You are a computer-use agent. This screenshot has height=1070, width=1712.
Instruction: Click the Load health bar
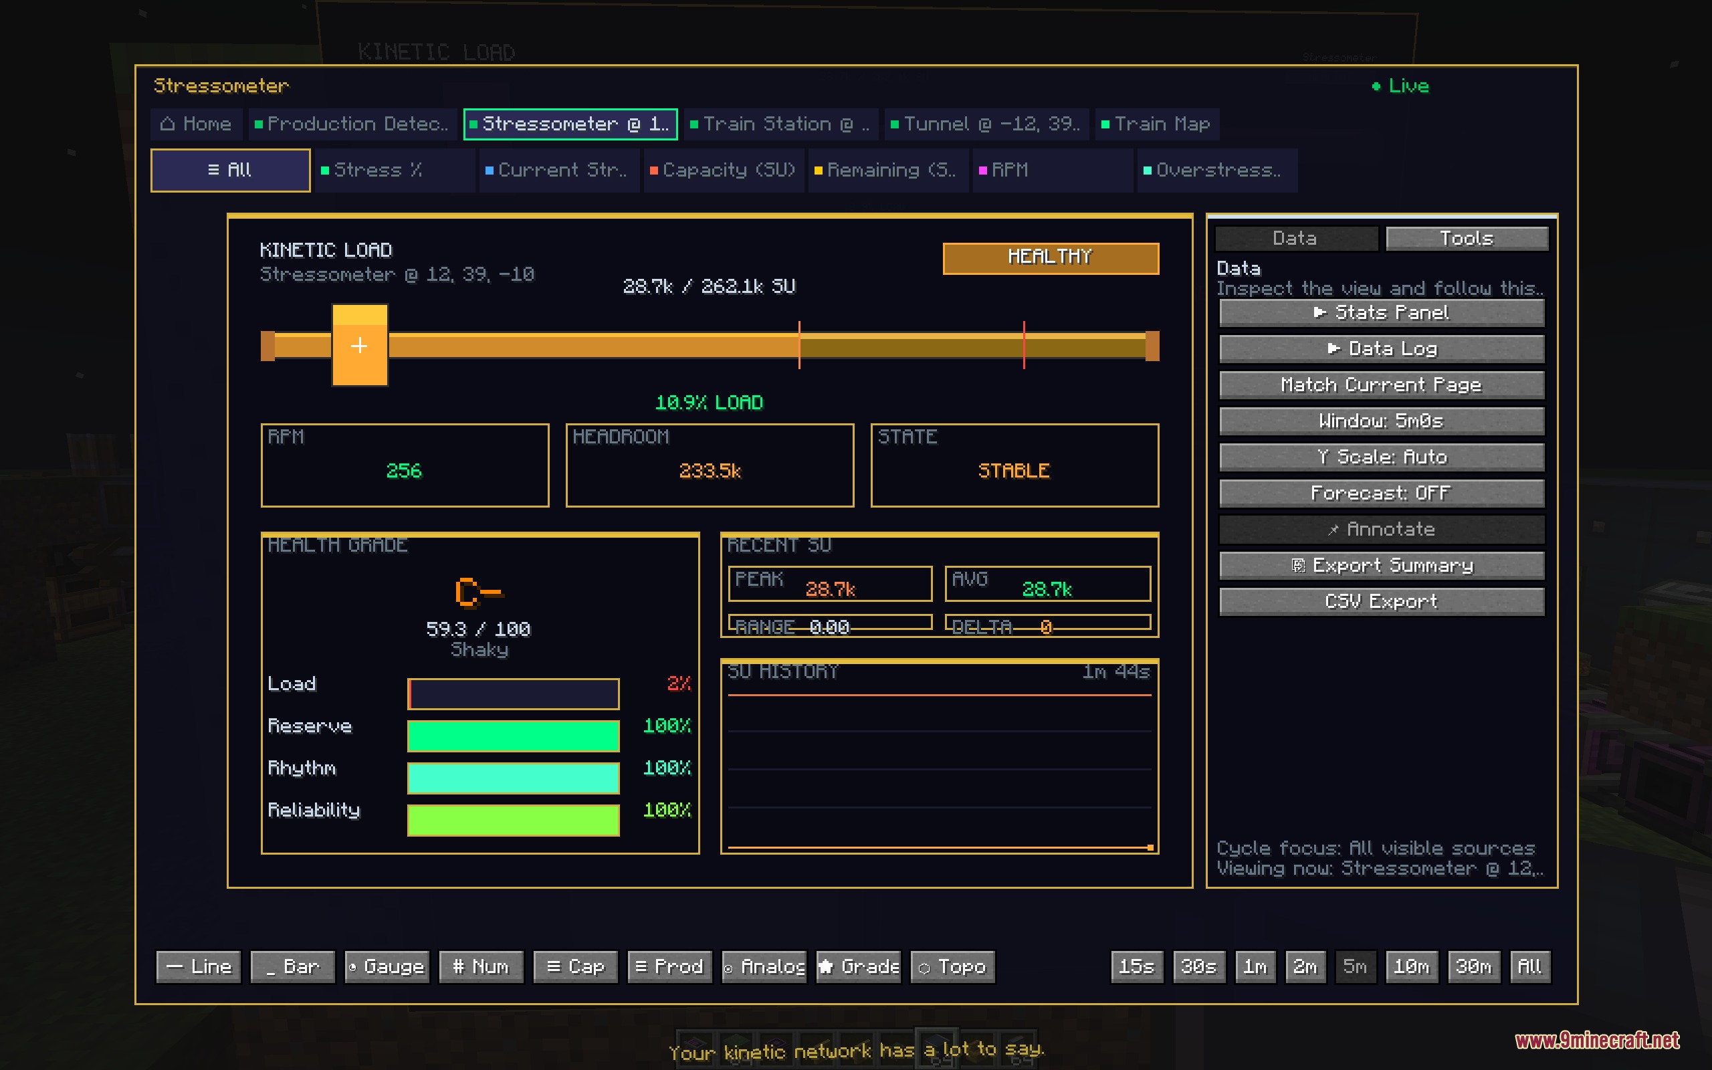514,694
